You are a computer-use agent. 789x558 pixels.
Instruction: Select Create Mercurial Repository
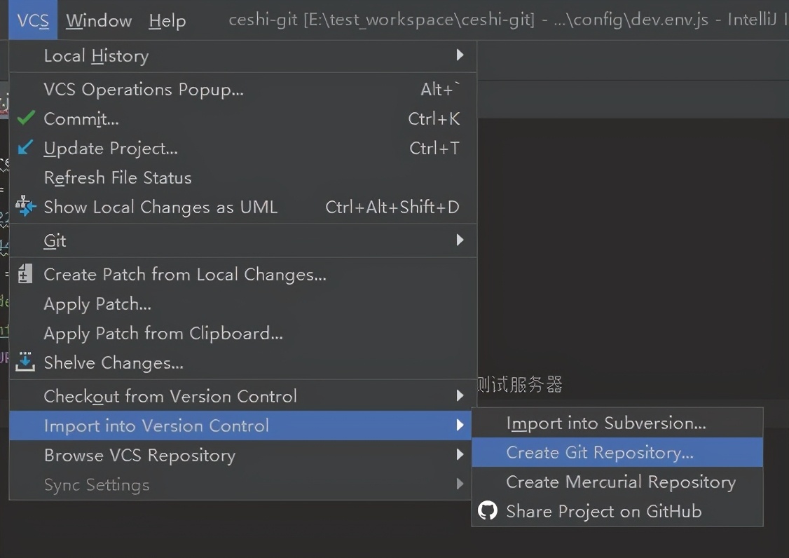coord(621,482)
